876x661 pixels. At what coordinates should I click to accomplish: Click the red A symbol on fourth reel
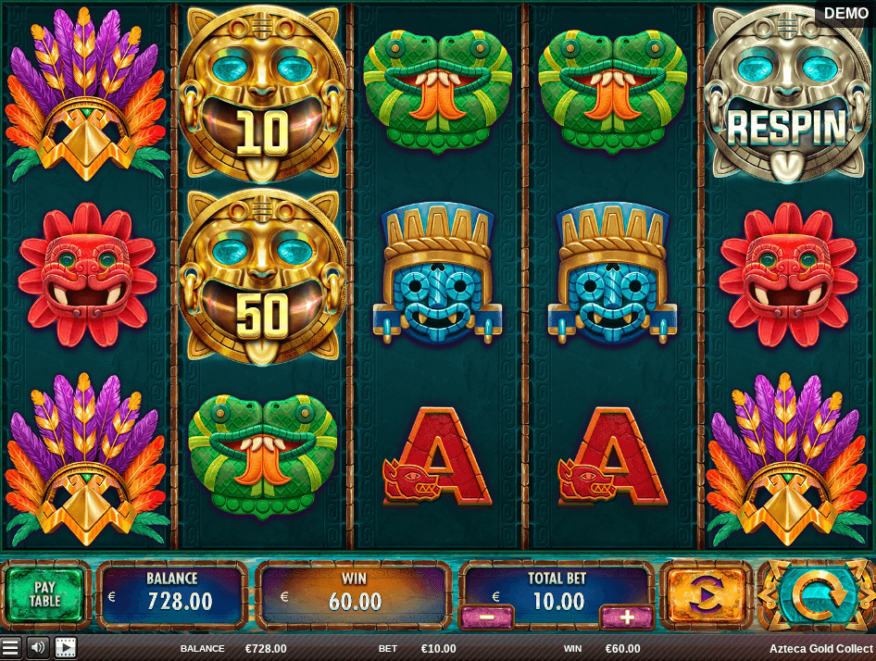pyautogui.click(x=613, y=455)
